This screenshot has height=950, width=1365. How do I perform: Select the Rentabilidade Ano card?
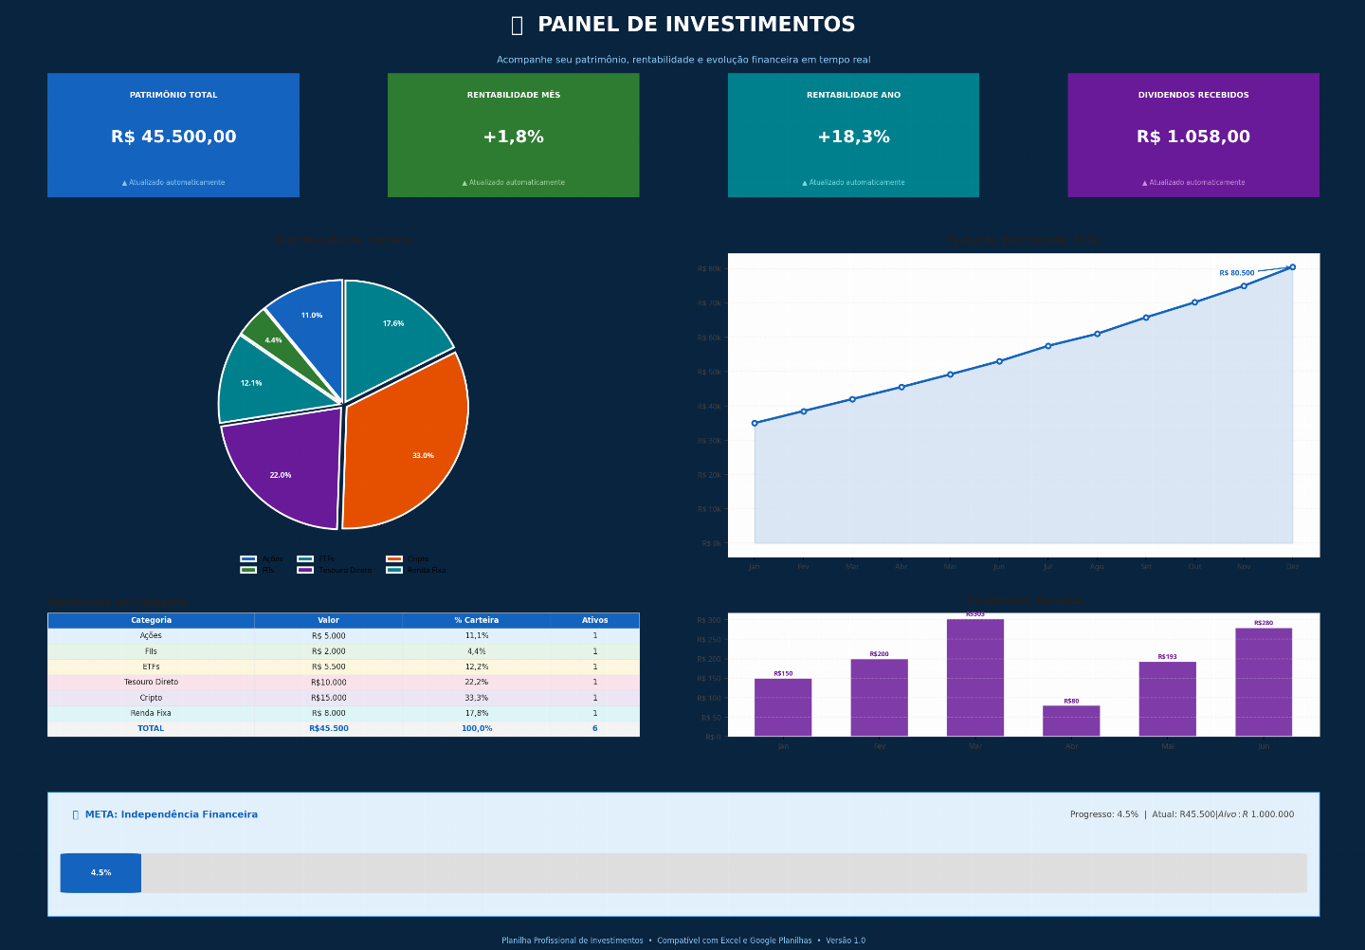pyautogui.click(x=853, y=136)
